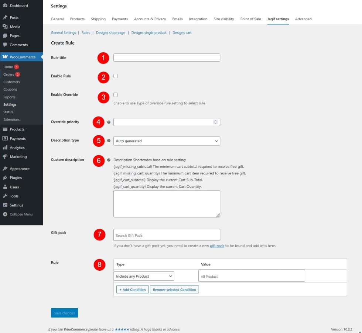Open Designs shop page link
362x333 pixels.
click(110, 33)
